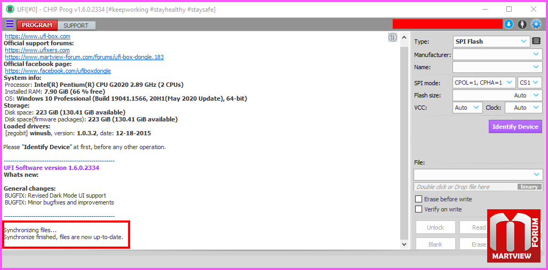This screenshot has width=548, height=270.
Task: Click the USB connection status icon
Action: [x=522, y=24]
